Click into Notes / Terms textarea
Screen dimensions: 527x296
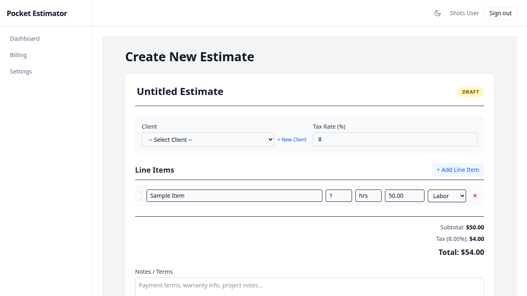(x=310, y=287)
